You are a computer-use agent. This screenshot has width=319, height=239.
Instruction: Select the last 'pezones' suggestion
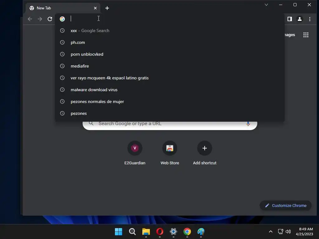coord(170,113)
